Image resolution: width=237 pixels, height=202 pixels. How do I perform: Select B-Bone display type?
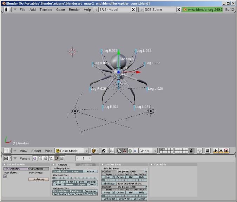(x=80, y=182)
